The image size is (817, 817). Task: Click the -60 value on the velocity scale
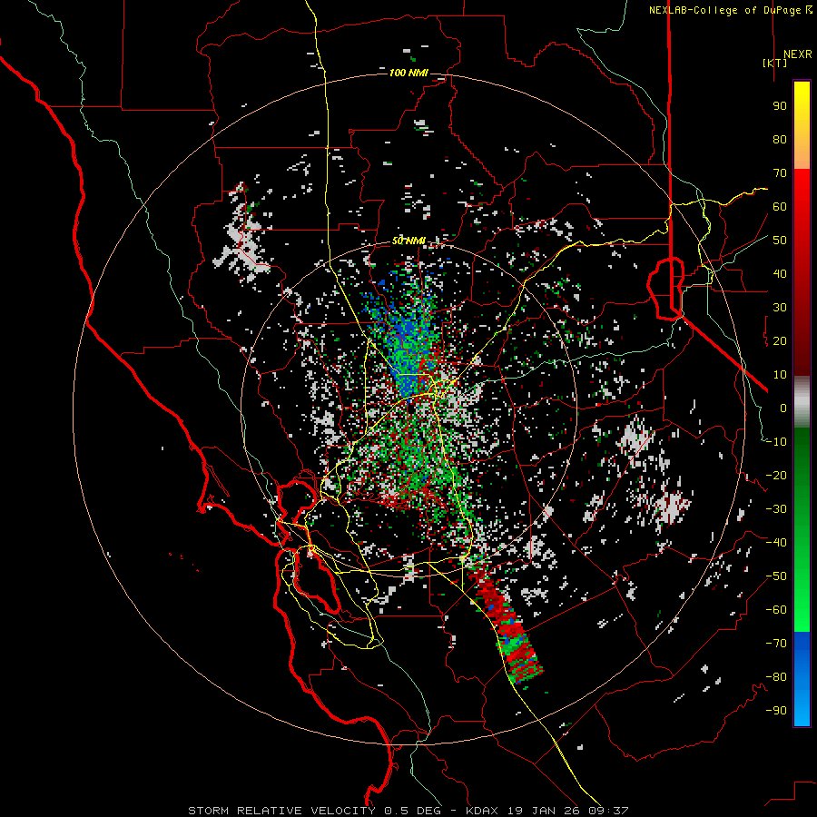[776, 610]
